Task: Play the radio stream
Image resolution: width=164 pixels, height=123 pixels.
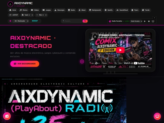Action: pos(145,21)
